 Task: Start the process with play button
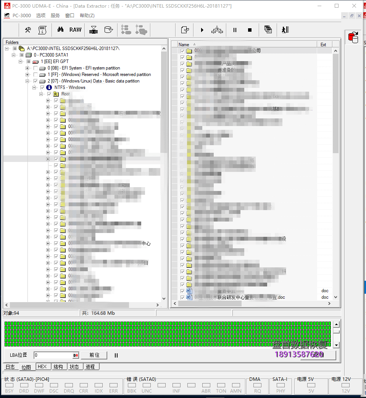tap(202, 30)
